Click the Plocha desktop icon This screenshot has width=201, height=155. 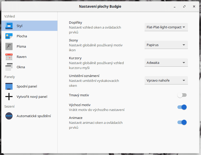click(9, 36)
